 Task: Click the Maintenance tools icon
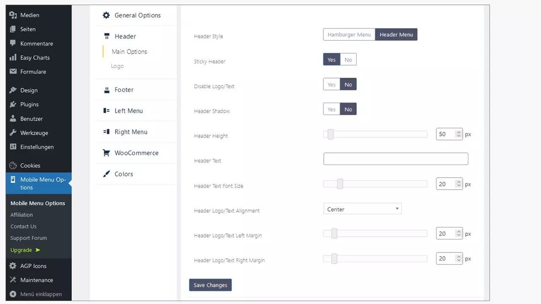pos(13,280)
